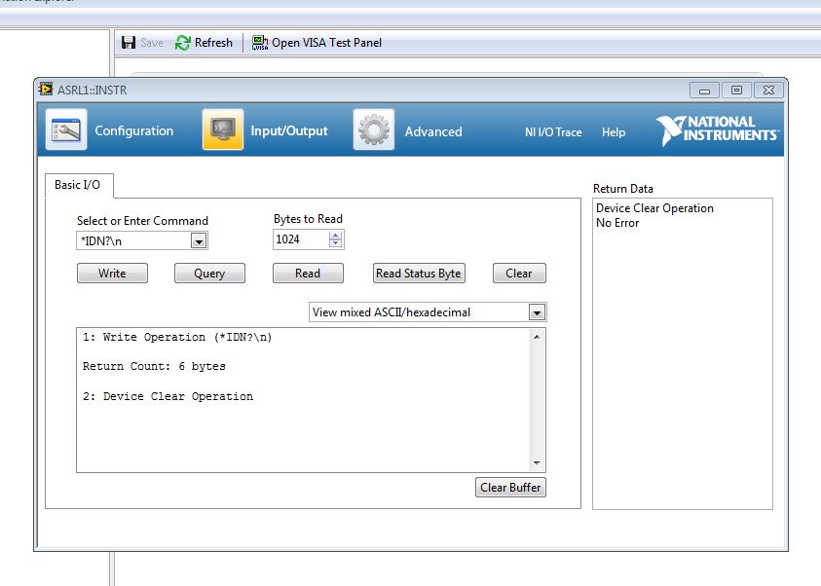Open the View mixed ASCII/hexadecimal dropdown

pos(428,312)
